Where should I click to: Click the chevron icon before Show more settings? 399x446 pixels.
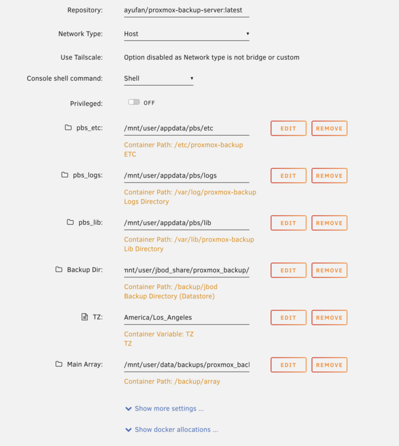129,409
